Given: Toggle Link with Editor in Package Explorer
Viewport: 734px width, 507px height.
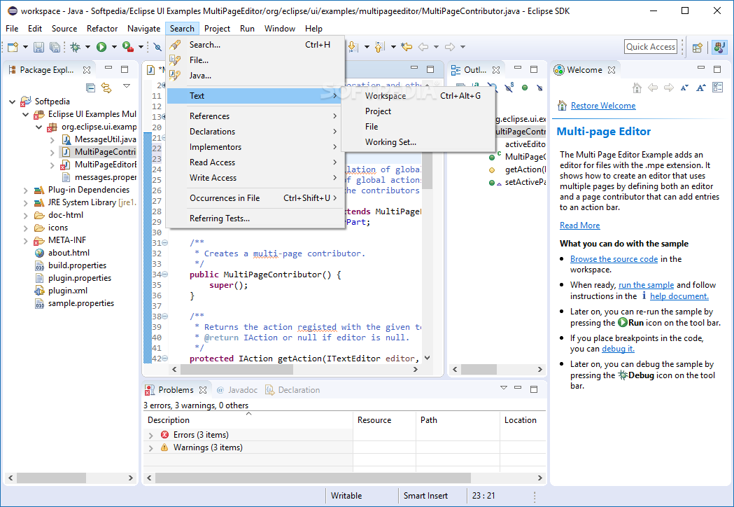Looking at the screenshot, I should 107,88.
